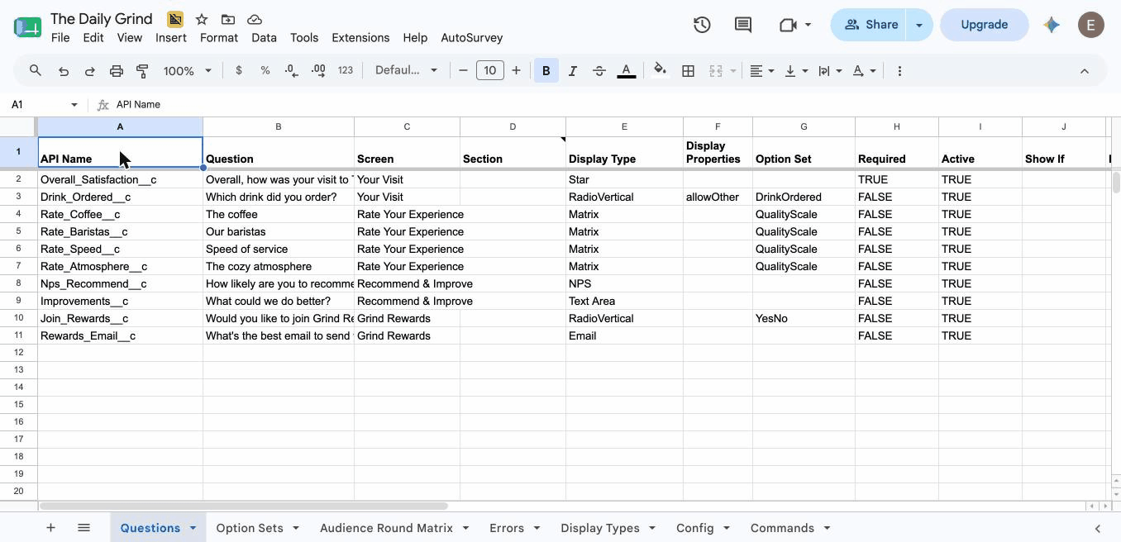Select column E header

[624, 126]
